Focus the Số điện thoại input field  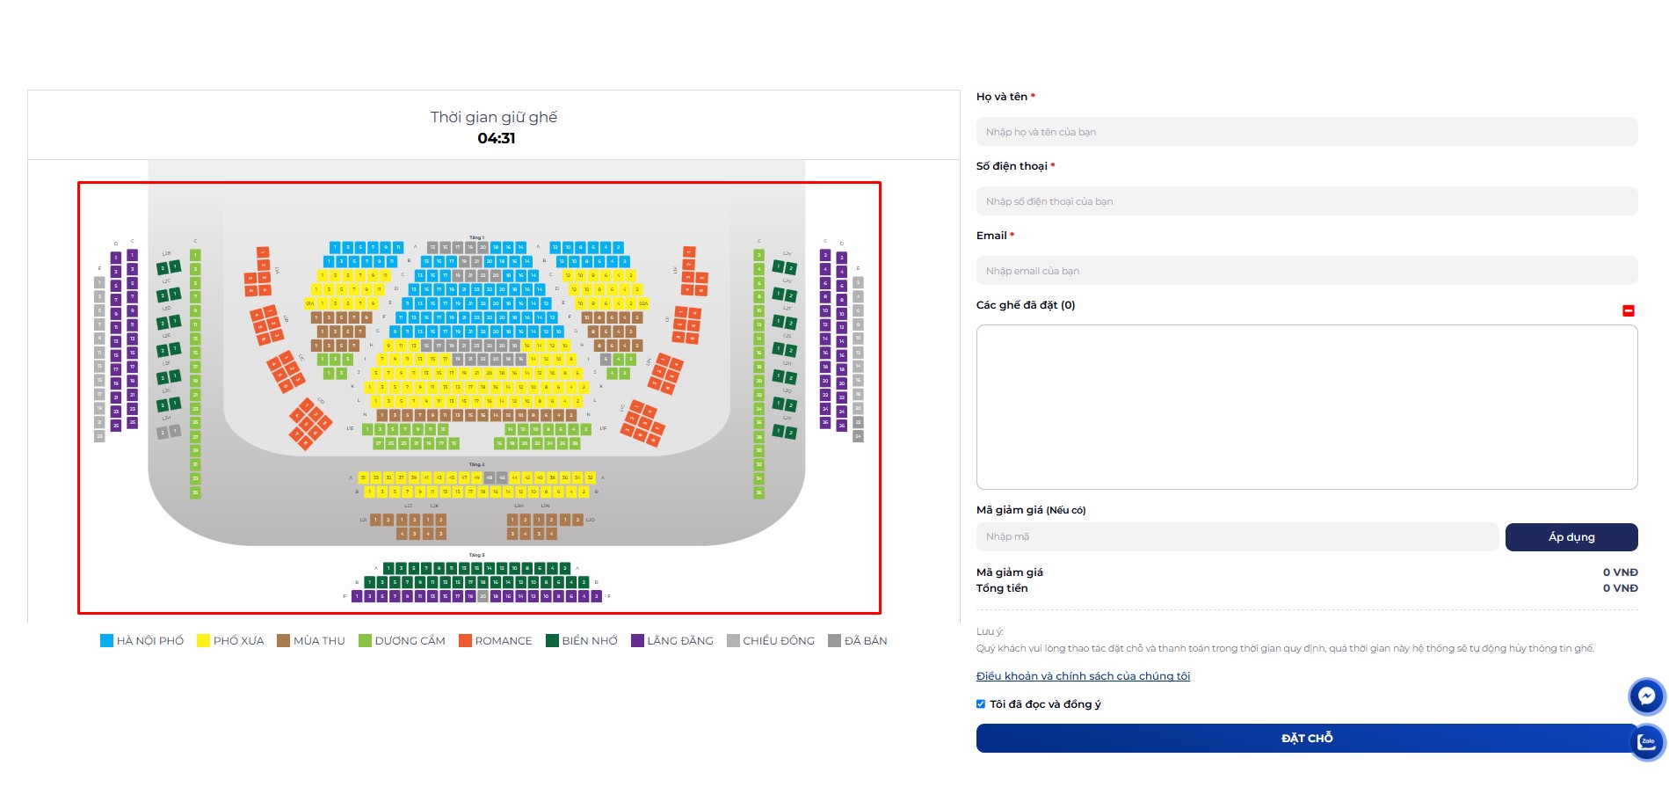(x=1307, y=201)
